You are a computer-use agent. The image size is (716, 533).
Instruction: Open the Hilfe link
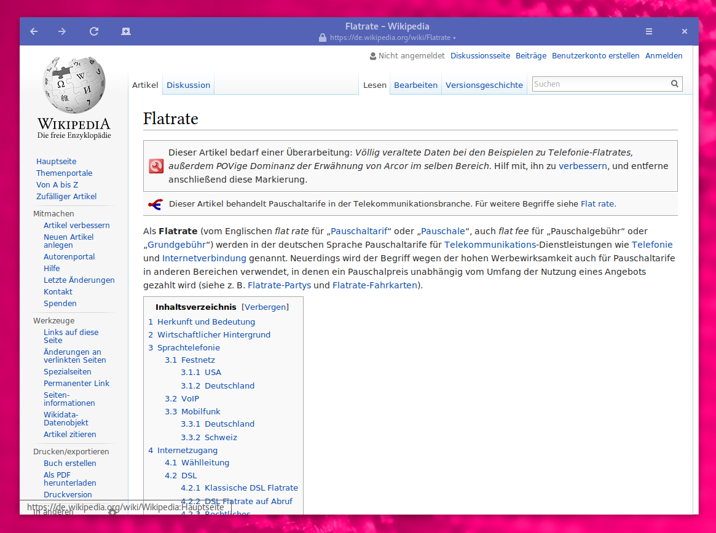point(52,268)
